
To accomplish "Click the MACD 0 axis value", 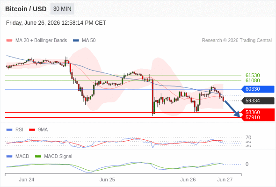I will (x=247, y=164).
